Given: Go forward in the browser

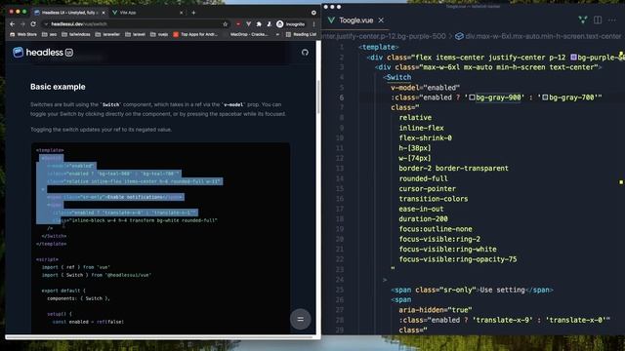Looking at the screenshot, I should (22, 24).
